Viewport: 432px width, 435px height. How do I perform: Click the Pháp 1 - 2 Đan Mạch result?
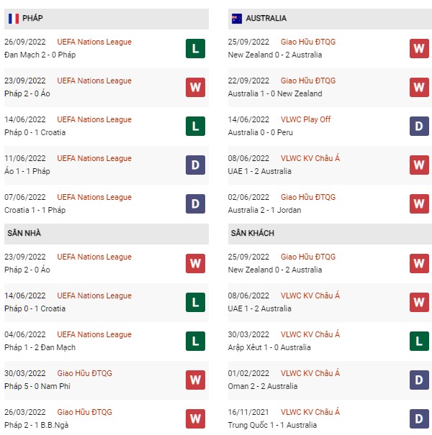coord(40,347)
